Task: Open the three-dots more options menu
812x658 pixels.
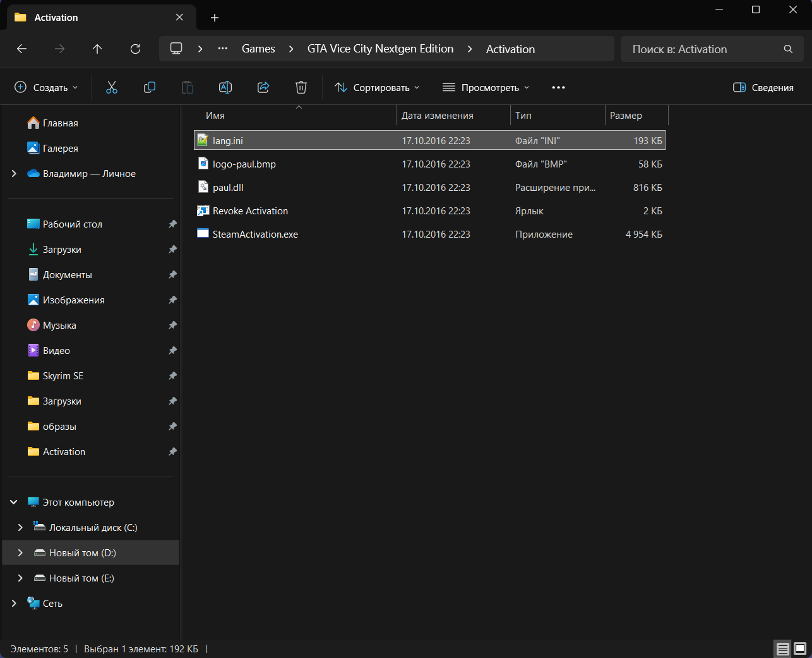Action: point(558,87)
